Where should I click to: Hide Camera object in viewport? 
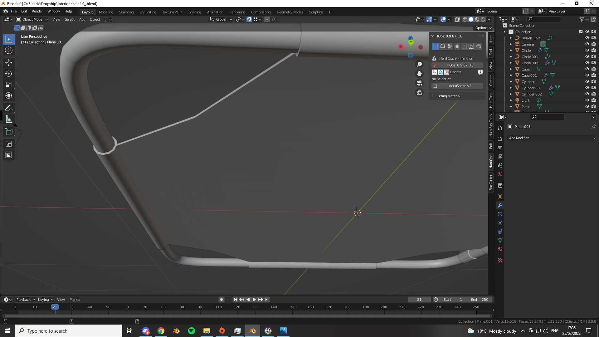pyautogui.click(x=587, y=44)
